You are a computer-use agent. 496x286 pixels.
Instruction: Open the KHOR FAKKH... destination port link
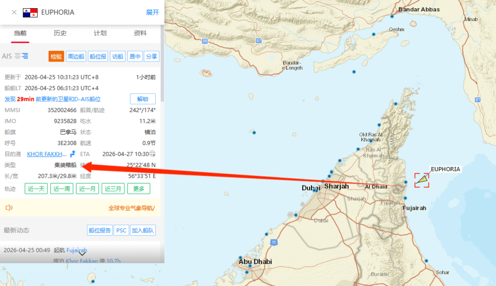(47, 154)
